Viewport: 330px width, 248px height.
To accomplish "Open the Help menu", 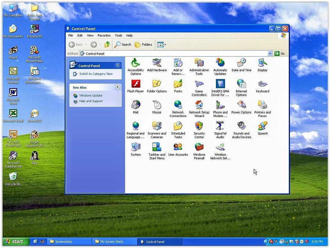I will coord(129,35).
